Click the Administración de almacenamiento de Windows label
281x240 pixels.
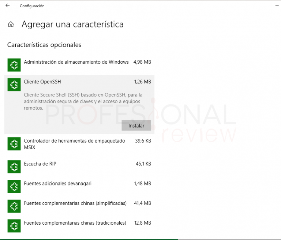click(x=76, y=62)
